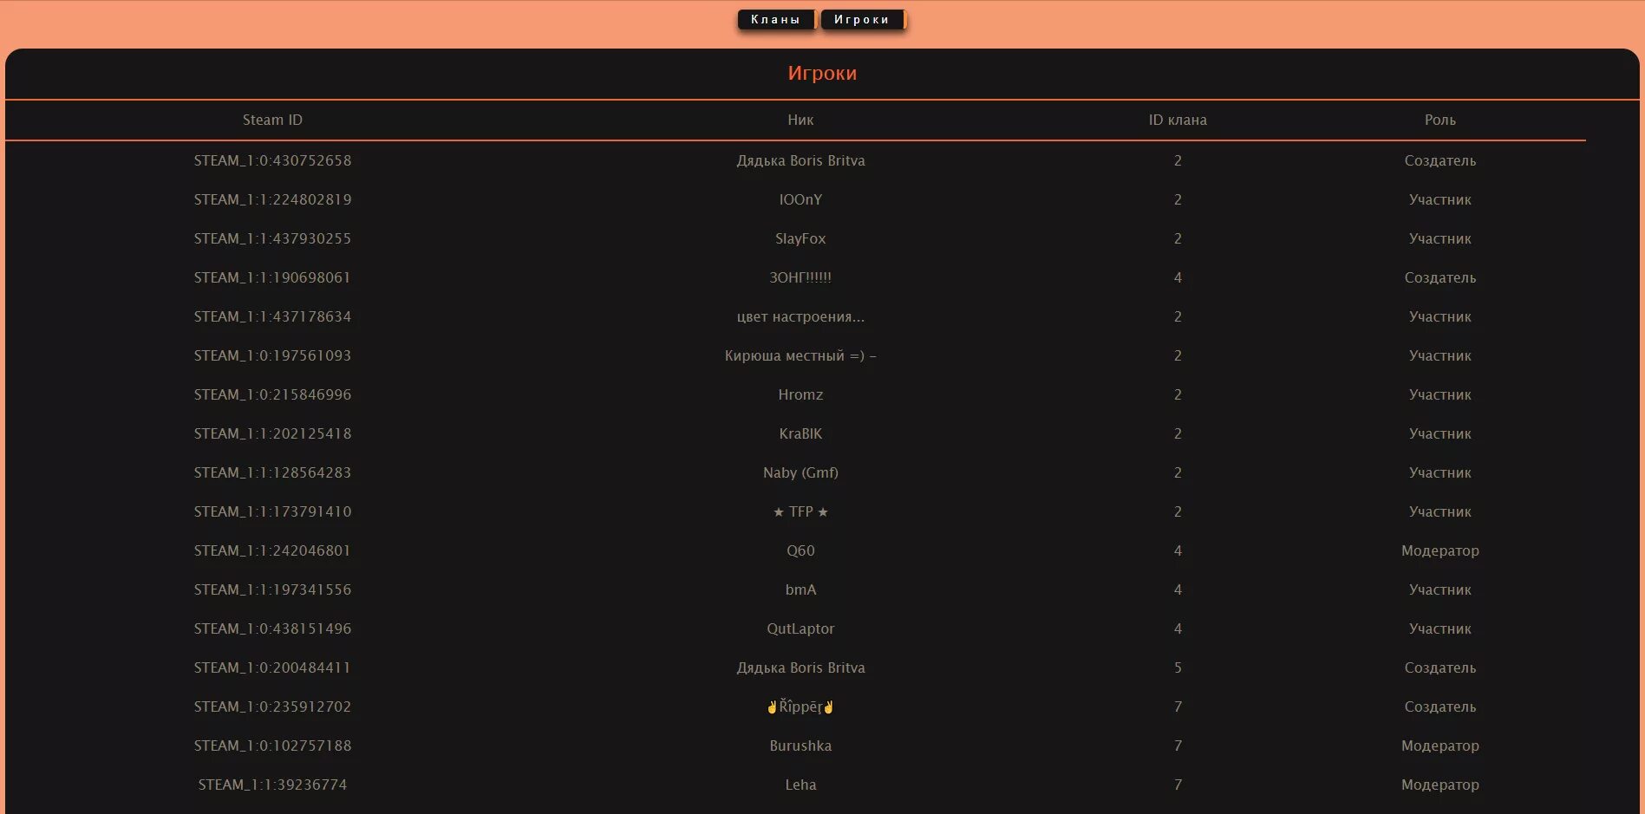
Task: Select Steam ID STEAM_1:0:102757188
Action: (x=272, y=746)
